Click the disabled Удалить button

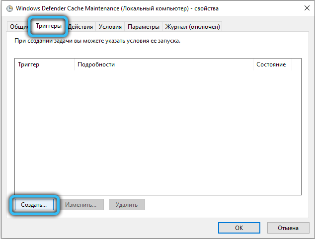(x=127, y=205)
